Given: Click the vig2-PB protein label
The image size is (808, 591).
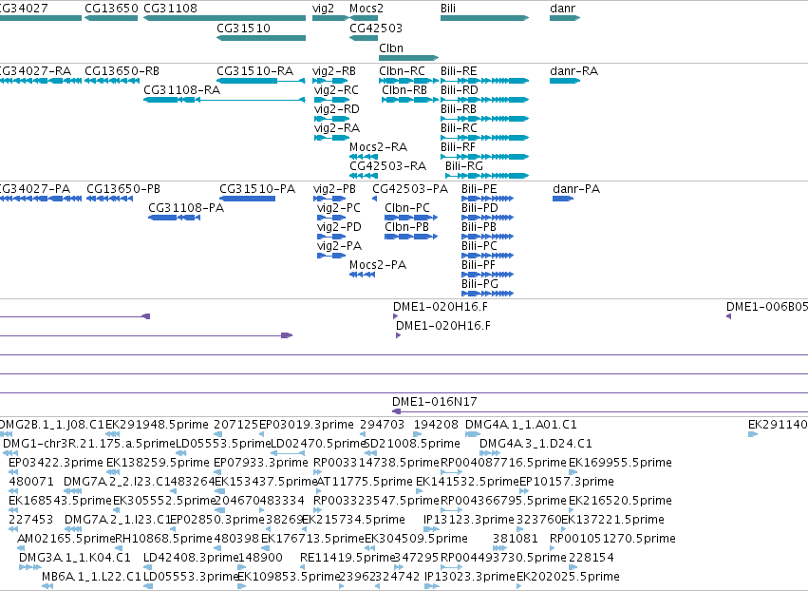Looking at the screenshot, I should (334, 189).
